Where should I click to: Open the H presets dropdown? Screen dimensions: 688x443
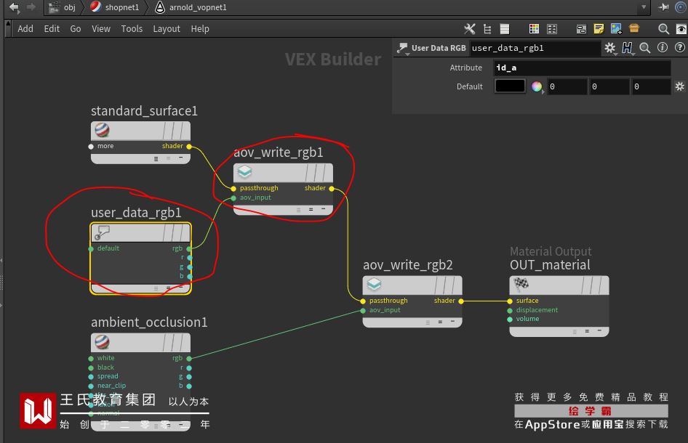click(x=628, y=48)
